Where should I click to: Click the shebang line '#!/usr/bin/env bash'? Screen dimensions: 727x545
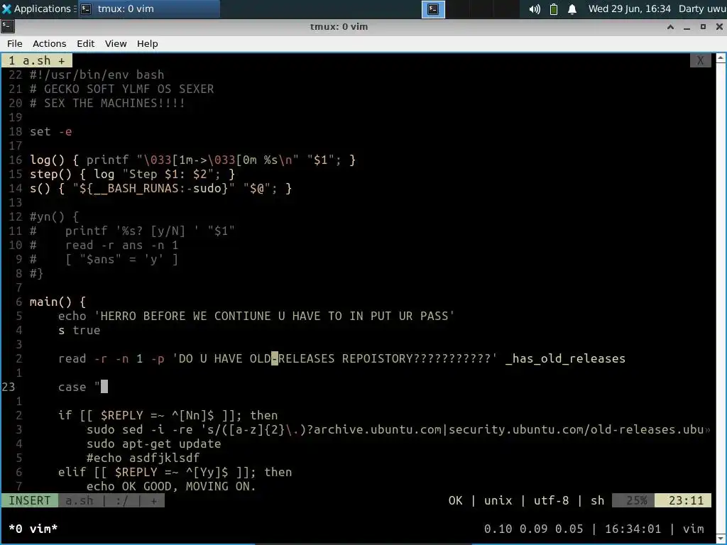(97, 75)
